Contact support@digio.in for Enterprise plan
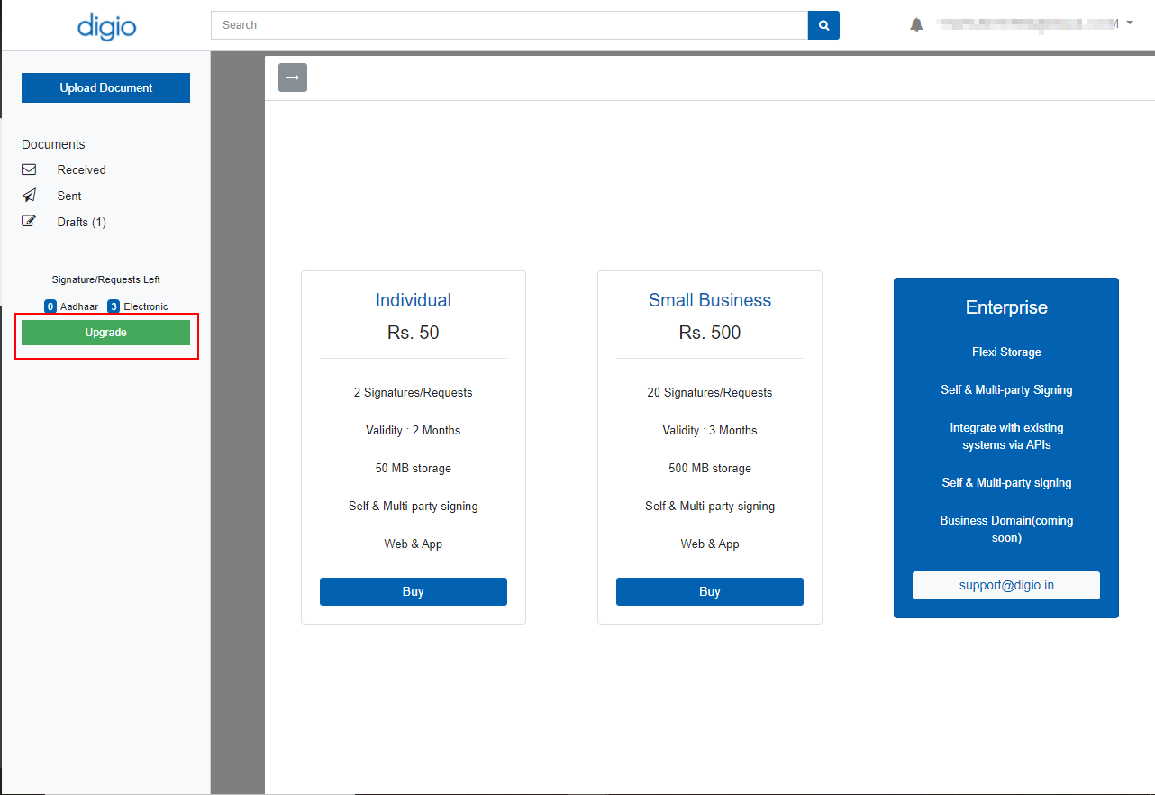1155x795 pixels. [1005, 585]
